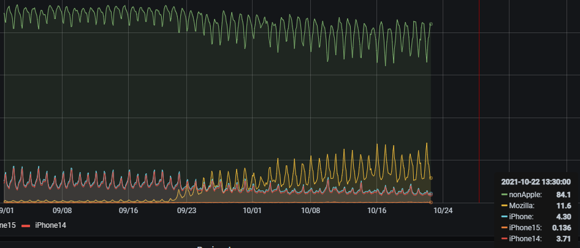Click the nonApple label in the tooltip

tap(525, 195)
